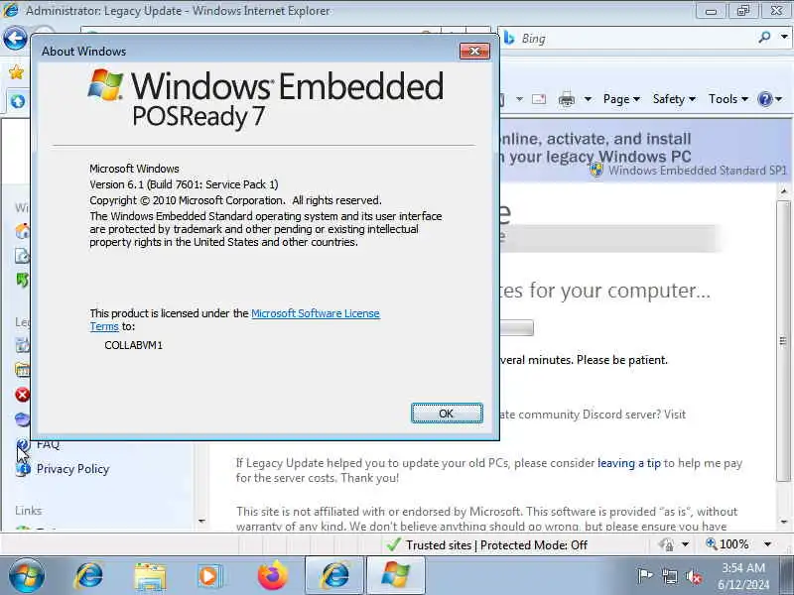794x595 pixels.
Task: Open Microsoft Software License Terms link
Action: (x=315, y=313)
